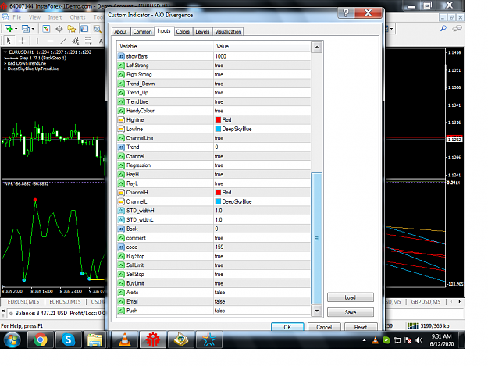This screenshot has width=488, height=366.
Task: Edit the showBars value 1000
Action: (262, 56)
